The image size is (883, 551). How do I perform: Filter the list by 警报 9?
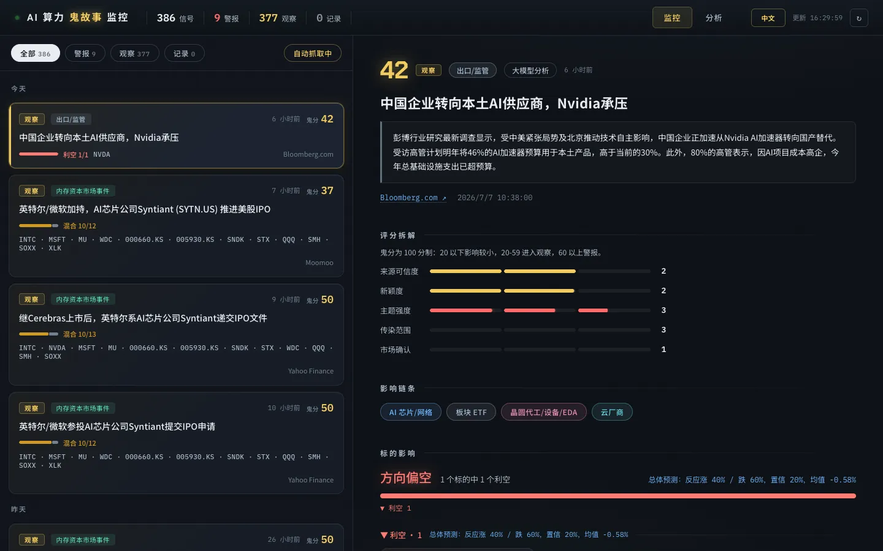coord(85,53)
